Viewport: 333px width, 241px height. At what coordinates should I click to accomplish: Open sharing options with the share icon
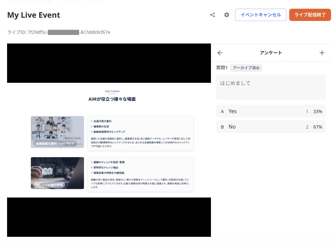pyautogui.click(x=212, y=15)
